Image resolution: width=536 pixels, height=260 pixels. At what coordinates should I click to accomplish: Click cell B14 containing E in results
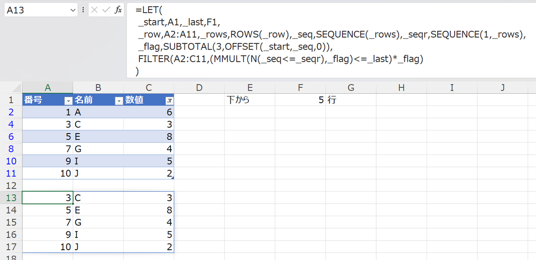[x=98, y=210]
